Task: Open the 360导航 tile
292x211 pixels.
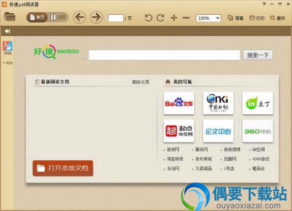Action: 257,131
